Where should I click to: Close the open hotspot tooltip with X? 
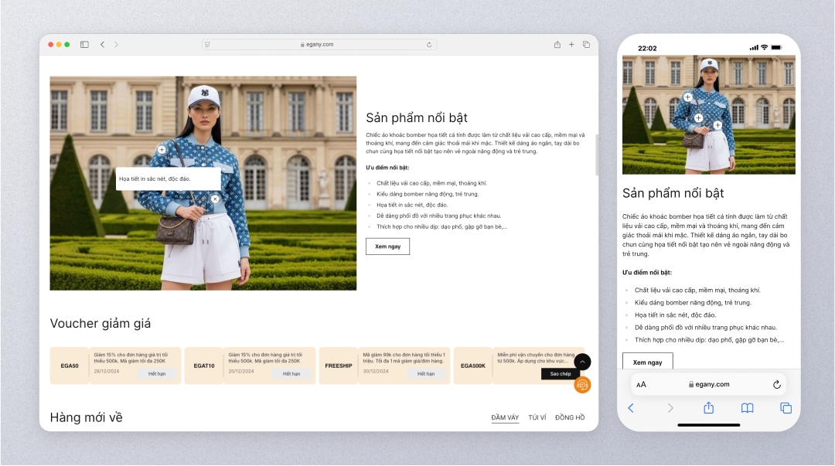215,199
